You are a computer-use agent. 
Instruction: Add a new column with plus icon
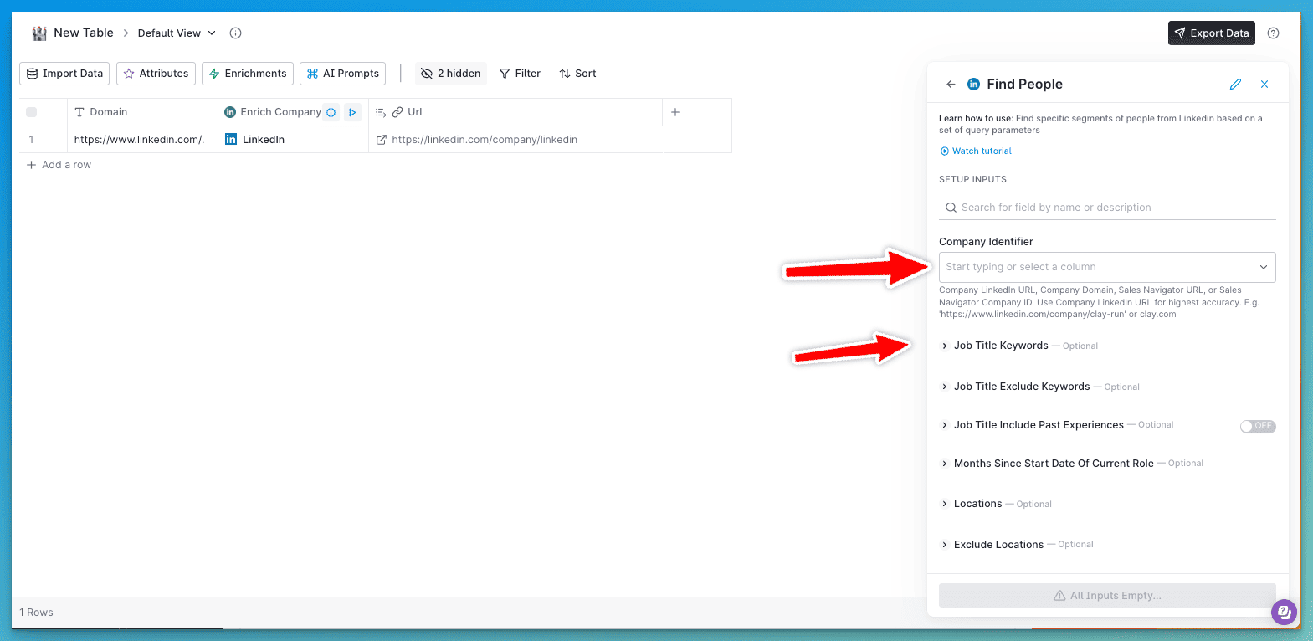click(x=675, y=112)
